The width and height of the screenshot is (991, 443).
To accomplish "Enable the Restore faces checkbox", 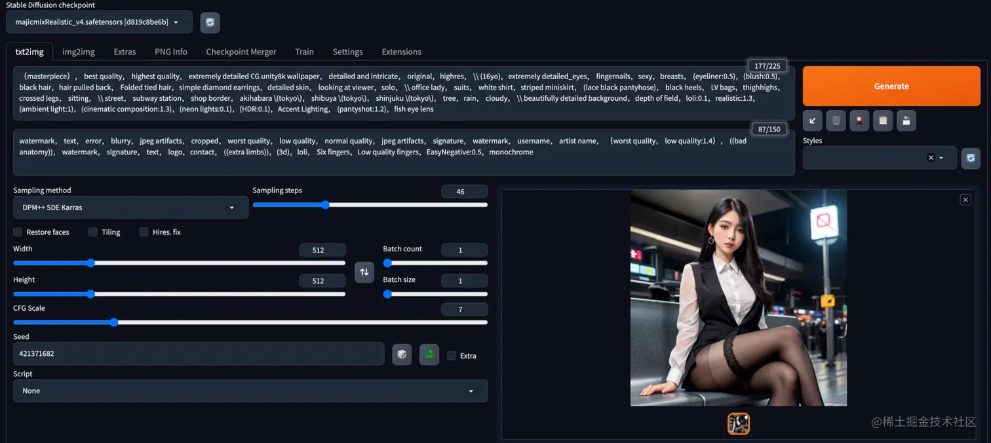I will coord(18,232).
